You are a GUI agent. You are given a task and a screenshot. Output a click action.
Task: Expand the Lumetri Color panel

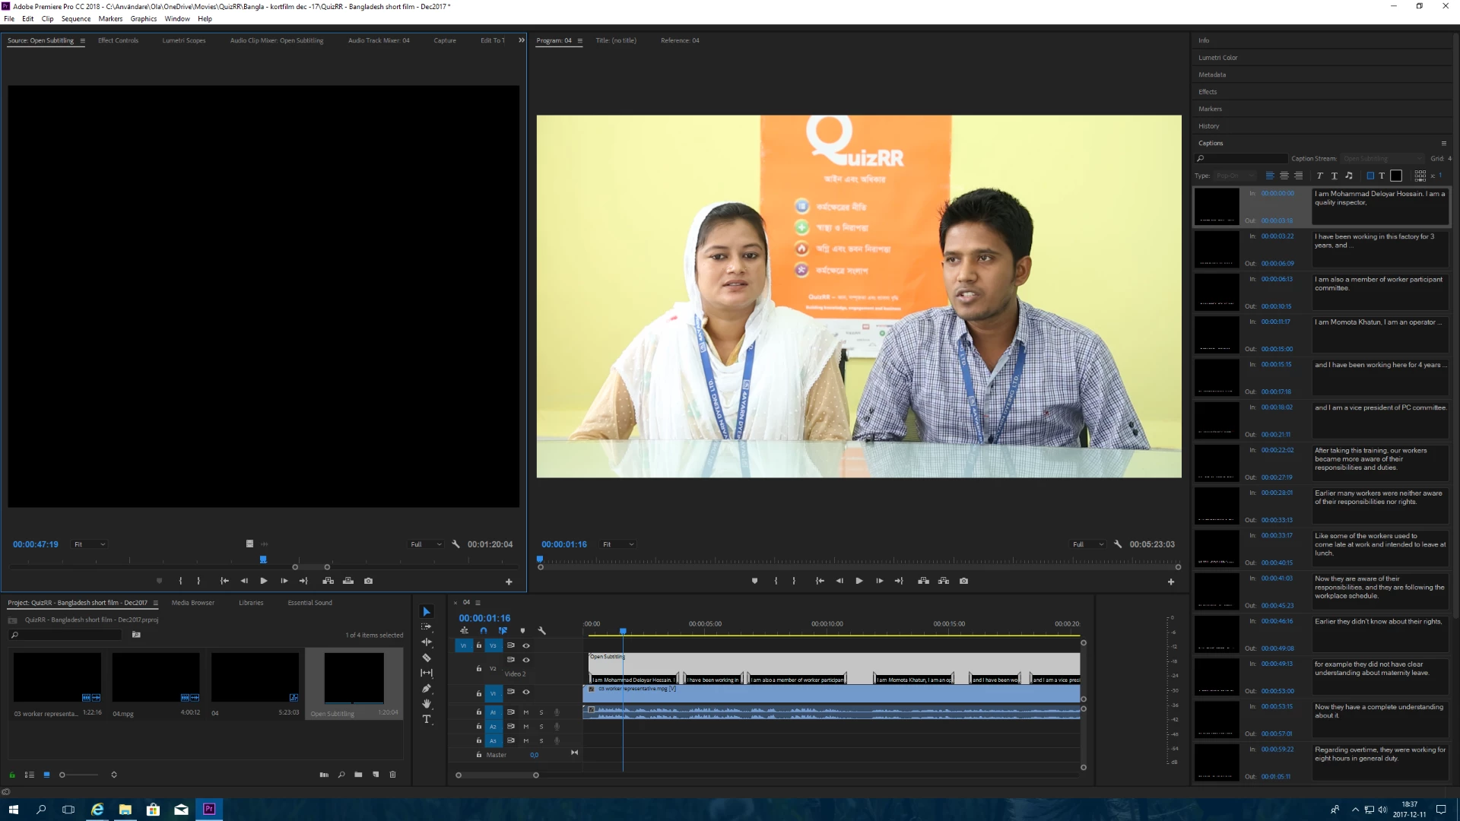click(1217, 58)
